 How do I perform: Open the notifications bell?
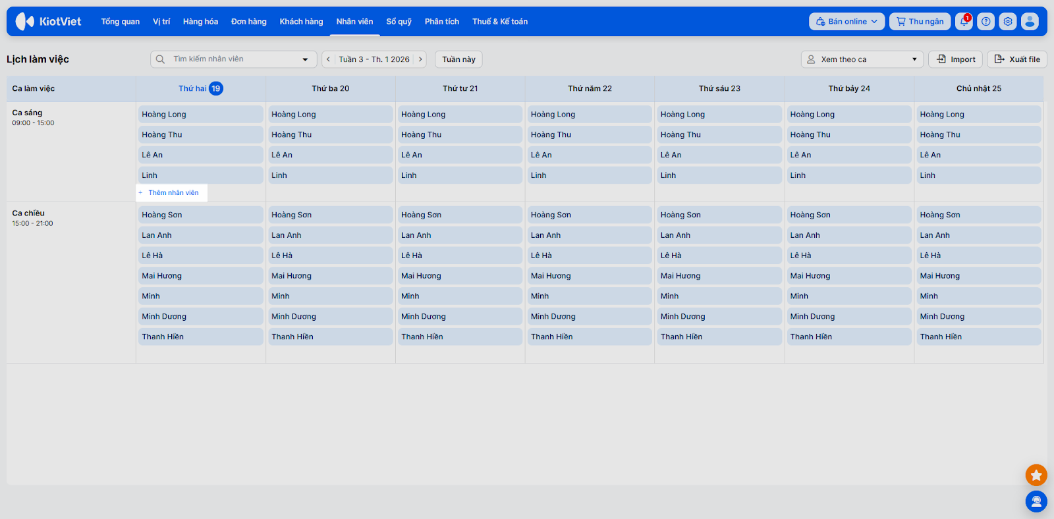(964, 22)
